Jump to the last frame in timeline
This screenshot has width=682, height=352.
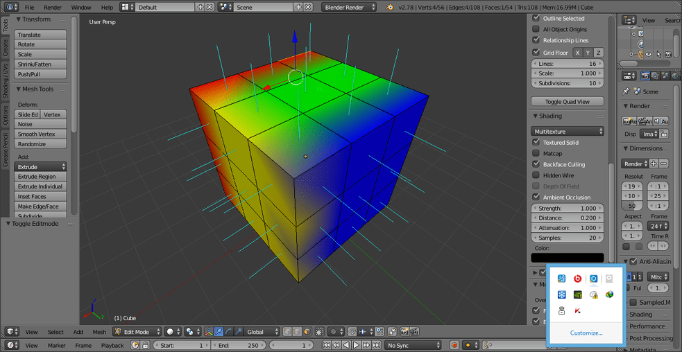[x=376, y=346]
